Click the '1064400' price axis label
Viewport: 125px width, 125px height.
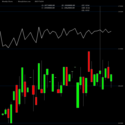point(120,86)
